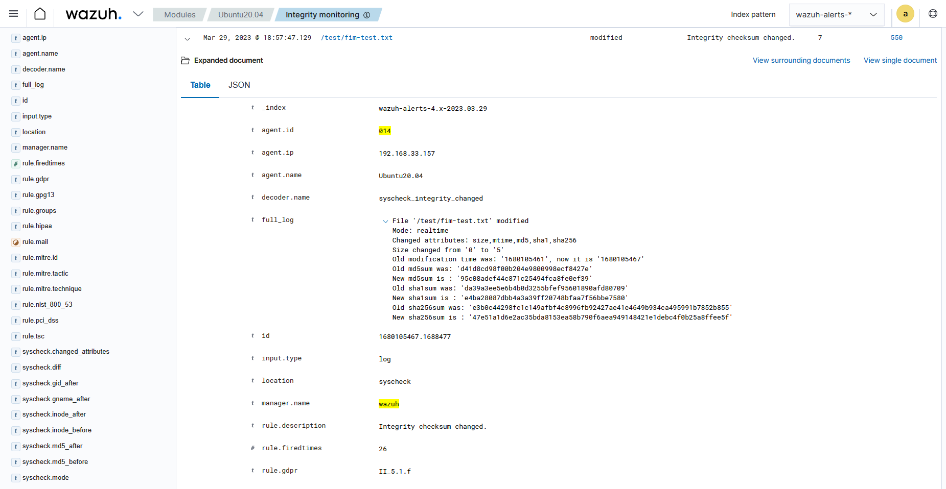The height and width of the screenshot is (489, 946).
Task: Select syscheck.gname_after field in sidebar
Action: coord(56,399)
